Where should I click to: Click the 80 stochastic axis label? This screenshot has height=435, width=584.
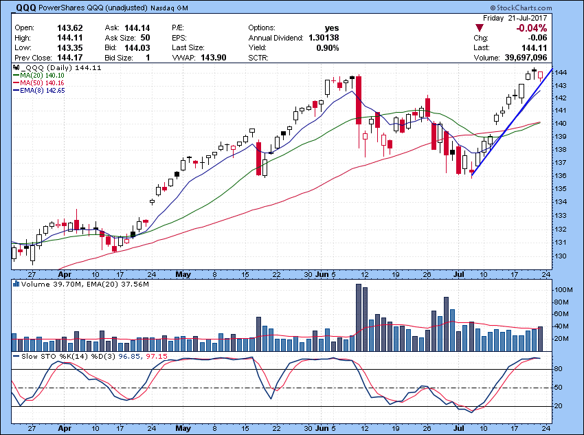tap(559, 369)
